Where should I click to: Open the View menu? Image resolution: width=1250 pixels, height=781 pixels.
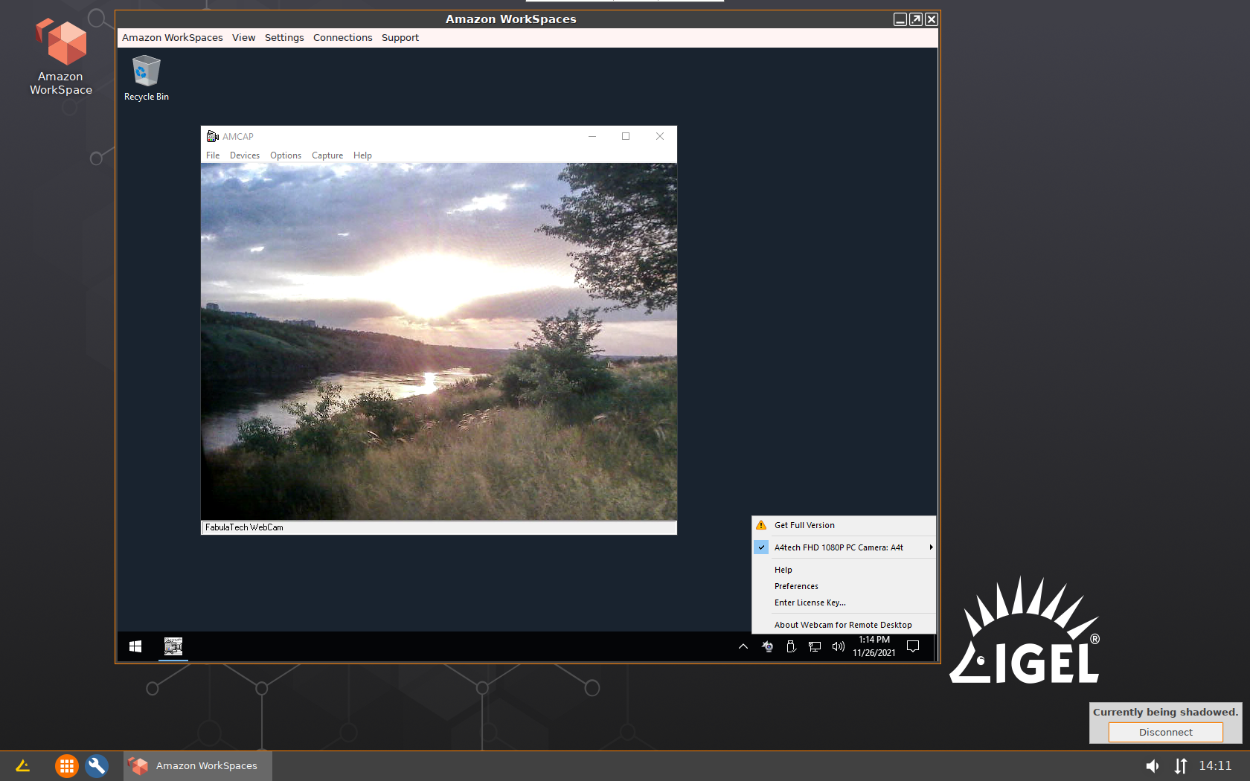[x=243, y=37]
